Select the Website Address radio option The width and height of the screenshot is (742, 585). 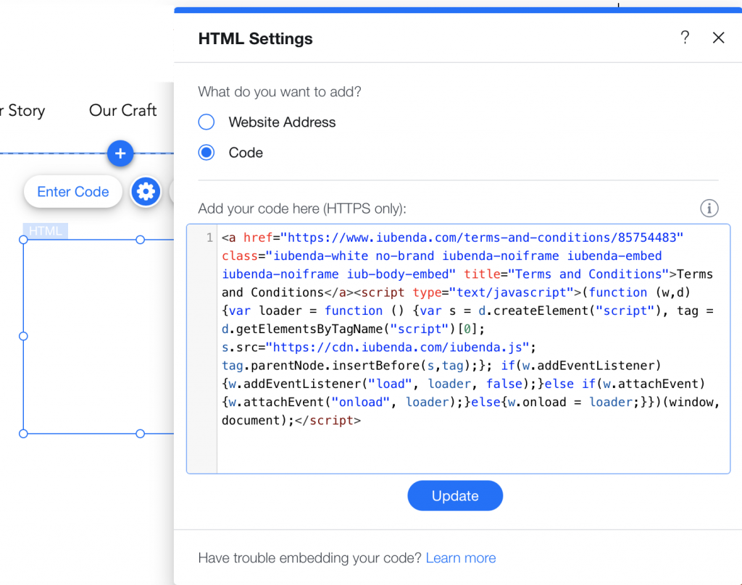[x=206, y=122]
